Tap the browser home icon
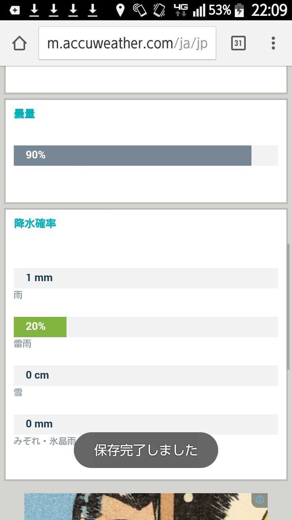The height and width of the screenshot is (520, 292). (x=19, y=43)
